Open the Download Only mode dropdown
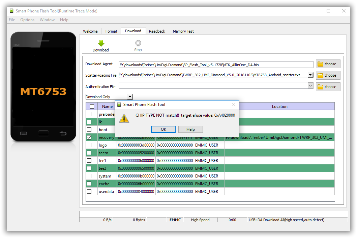 click(x=130, y=97)
